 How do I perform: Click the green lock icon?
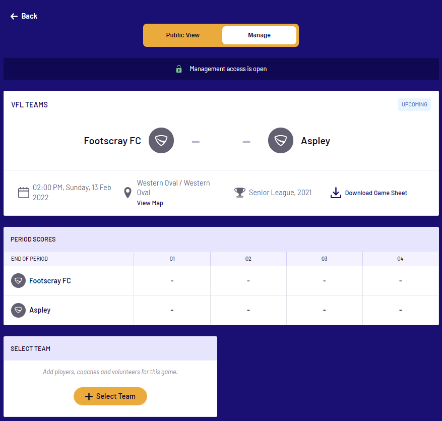[x=179, y=69]
